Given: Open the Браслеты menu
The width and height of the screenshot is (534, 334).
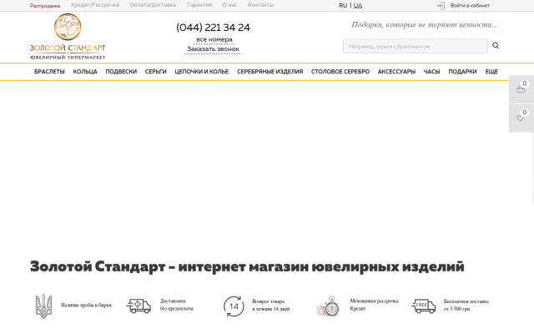Looking at the screenshot, I should pyautogui.click(x=49, y=72).
